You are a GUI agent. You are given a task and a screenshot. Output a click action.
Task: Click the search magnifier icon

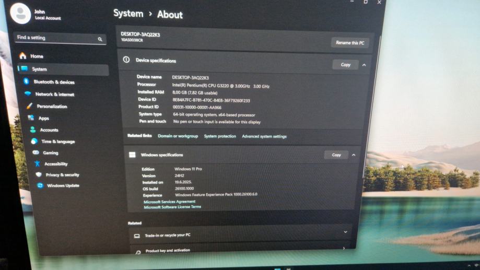(x=100, y=39)
